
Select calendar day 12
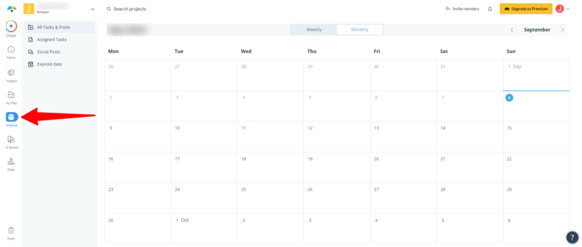[x=336, y=137]
